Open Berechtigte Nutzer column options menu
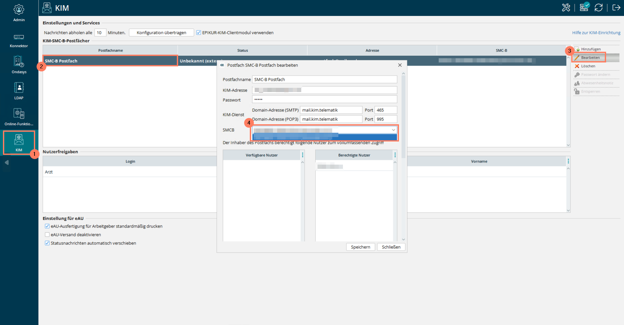This screenshot has width=624, height=325. pyautogui.click(x=395, y=155)
